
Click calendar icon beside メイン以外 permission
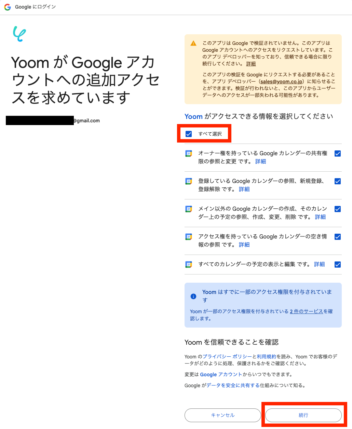tap(189, 209)
